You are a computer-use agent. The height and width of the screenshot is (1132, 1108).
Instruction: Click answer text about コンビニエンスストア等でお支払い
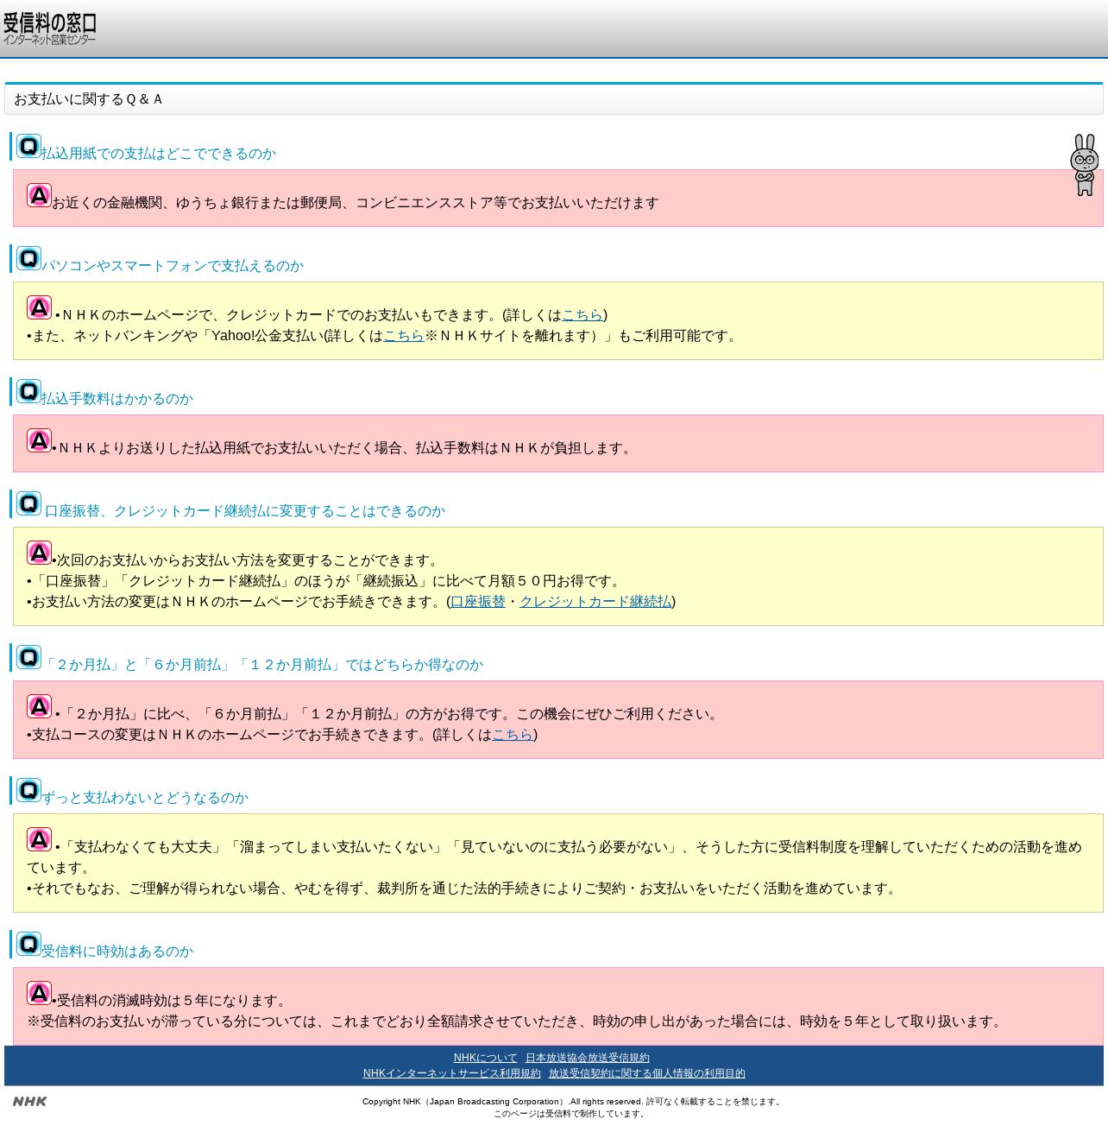[356, 203]
